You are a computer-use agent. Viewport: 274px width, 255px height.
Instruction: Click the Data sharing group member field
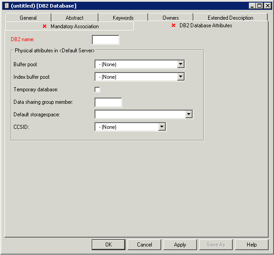click(x=108, y=102)
